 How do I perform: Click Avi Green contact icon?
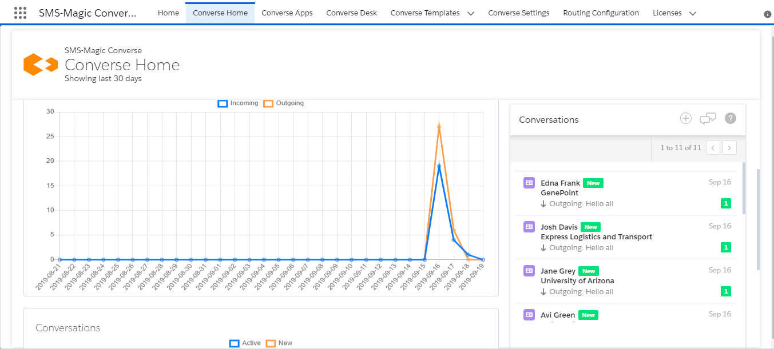tap(529, 315)
